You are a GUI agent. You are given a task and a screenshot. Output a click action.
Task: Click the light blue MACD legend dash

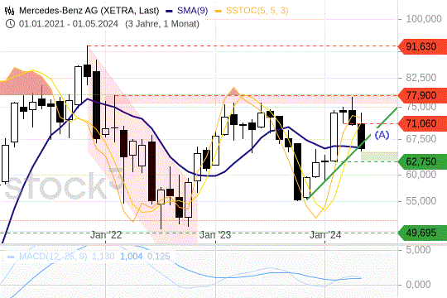coord(11,257)
